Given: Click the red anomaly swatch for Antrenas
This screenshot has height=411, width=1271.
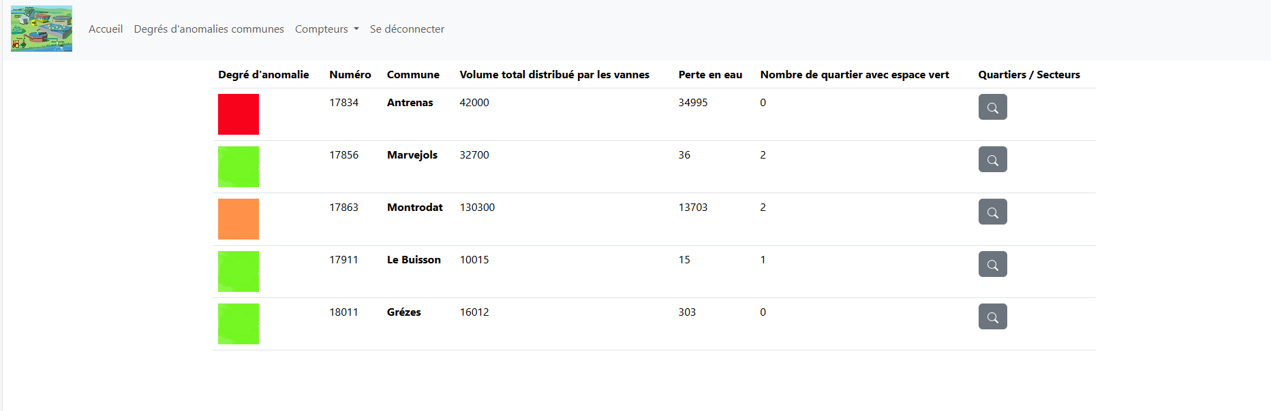Looking at the screenshot, I should pyautogui.click(x=239, y=114).
